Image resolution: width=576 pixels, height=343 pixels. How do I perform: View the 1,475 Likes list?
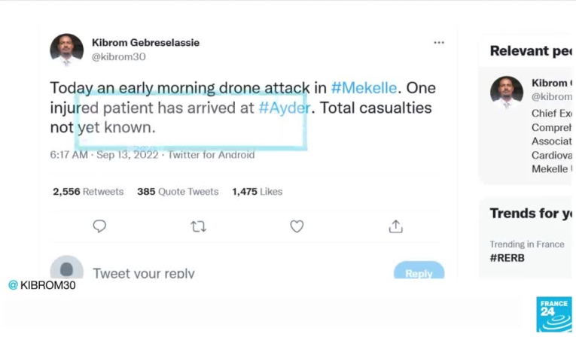click(257, 192)
